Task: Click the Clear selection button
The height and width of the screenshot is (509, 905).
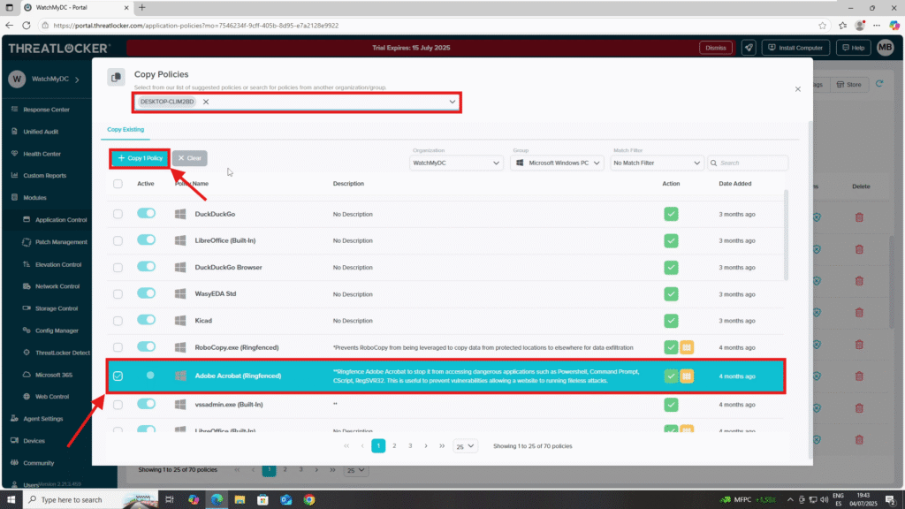Action: tap(190, 158)
